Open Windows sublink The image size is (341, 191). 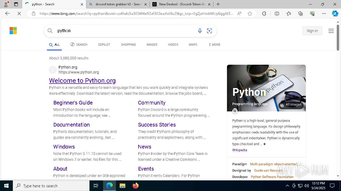coord(64,147)
